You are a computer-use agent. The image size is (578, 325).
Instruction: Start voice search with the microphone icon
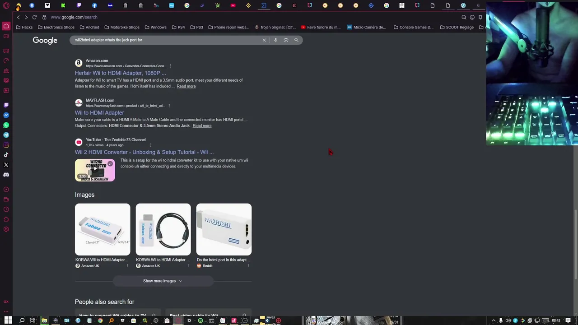point(275,40)
